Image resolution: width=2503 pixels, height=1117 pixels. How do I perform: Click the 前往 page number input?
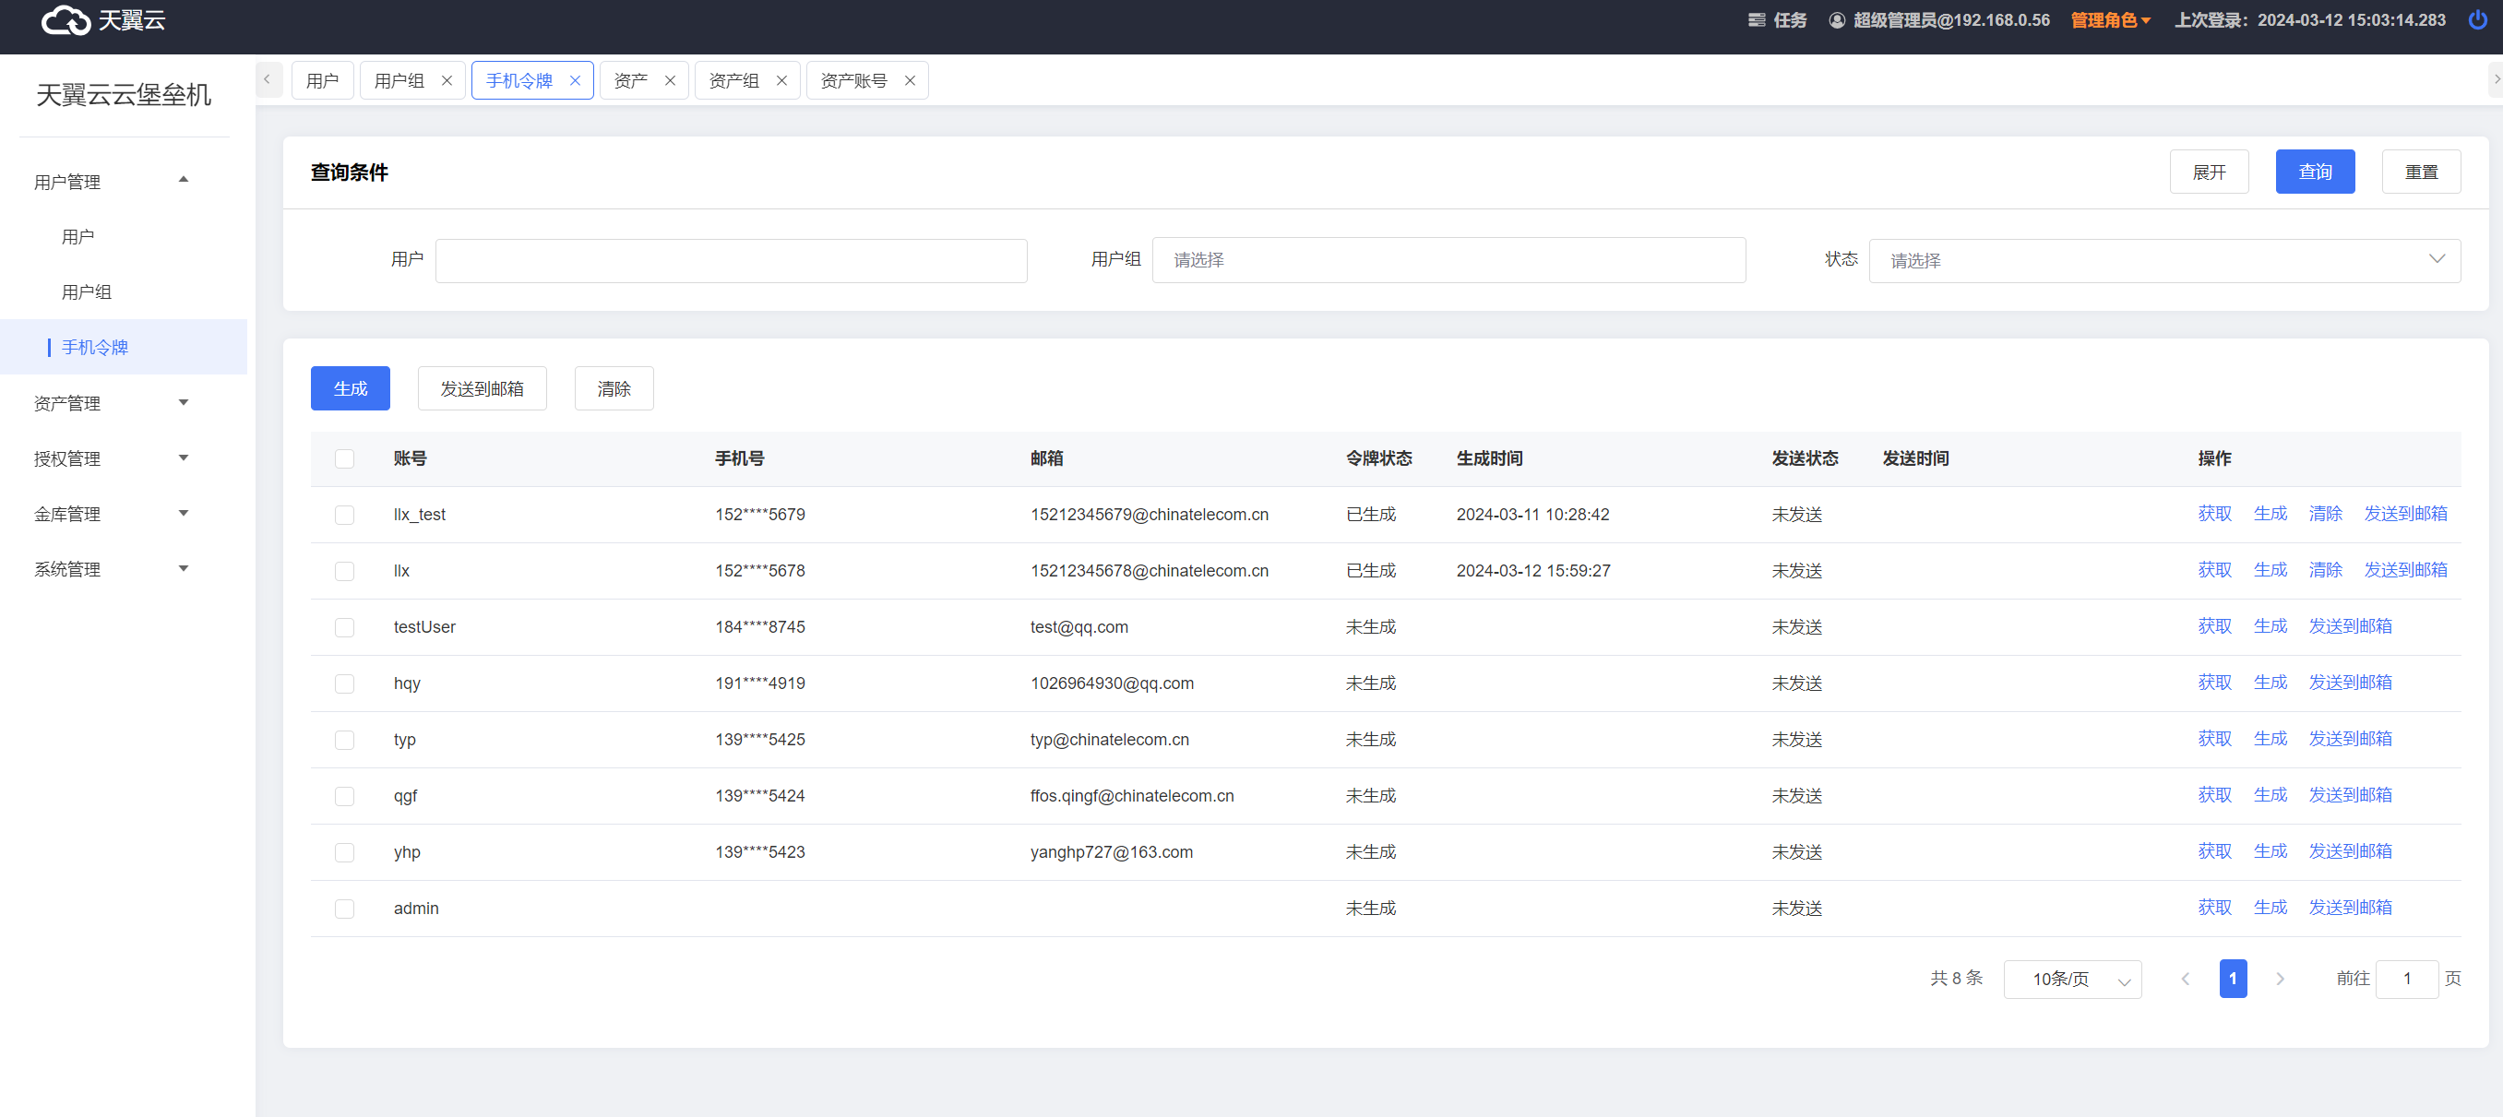[x=2406, y=979]
